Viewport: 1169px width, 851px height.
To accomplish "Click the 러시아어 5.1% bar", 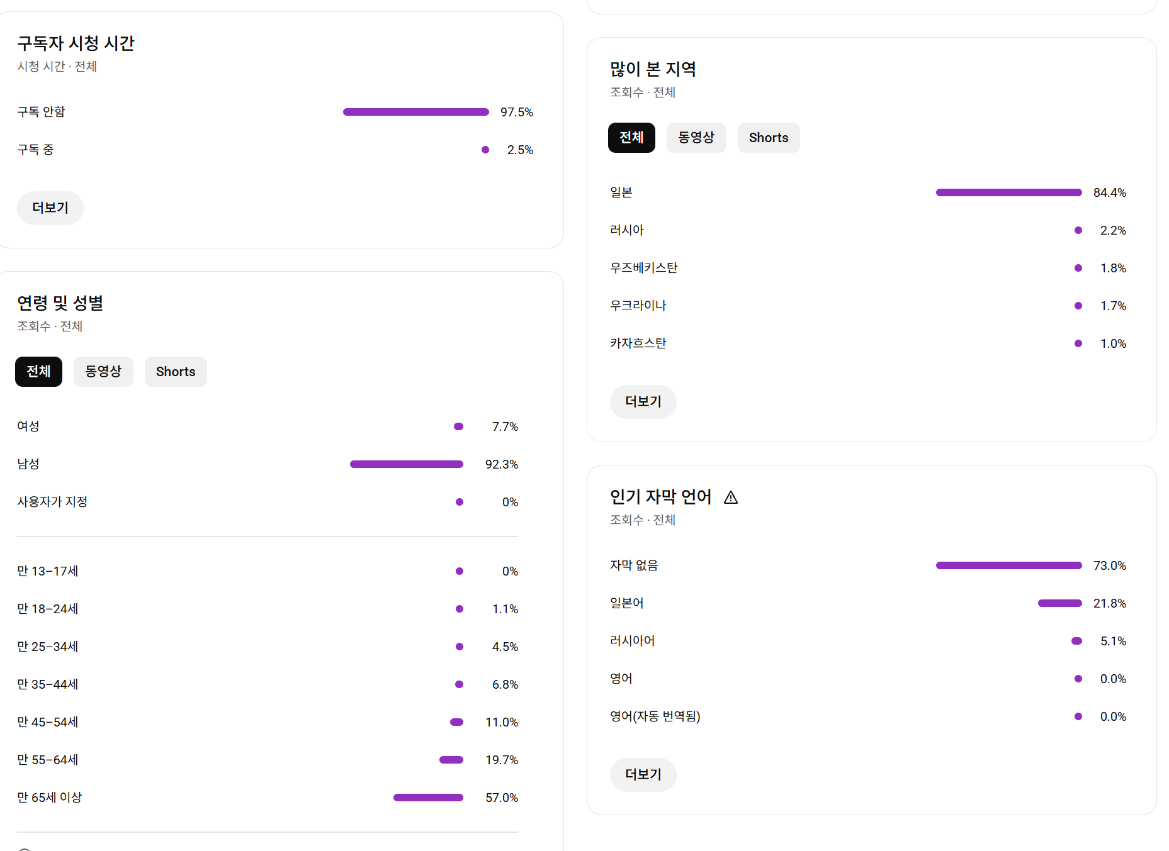I will tap(1077, 641).
